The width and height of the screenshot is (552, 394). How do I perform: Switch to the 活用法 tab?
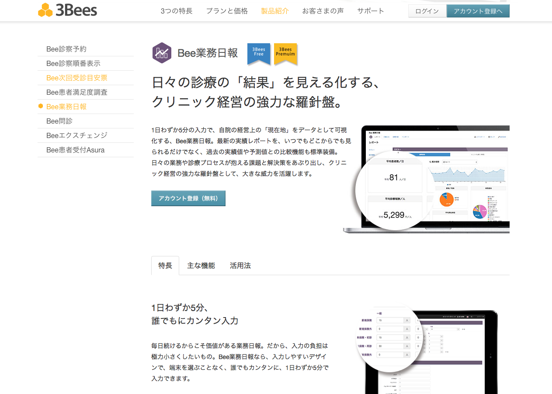240,266
